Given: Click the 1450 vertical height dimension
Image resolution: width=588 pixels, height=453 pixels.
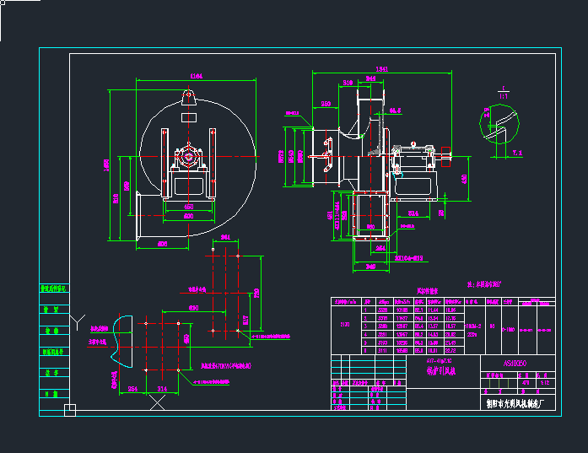Looking at the screenshot, I should pos(106,165).
